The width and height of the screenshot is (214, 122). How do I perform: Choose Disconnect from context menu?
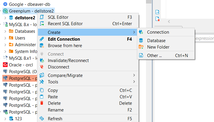coord(88,67)
